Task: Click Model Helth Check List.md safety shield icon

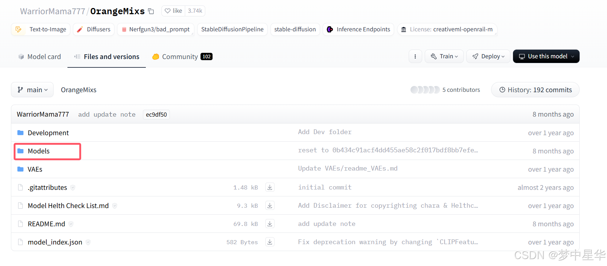Action: pos(114,206)
